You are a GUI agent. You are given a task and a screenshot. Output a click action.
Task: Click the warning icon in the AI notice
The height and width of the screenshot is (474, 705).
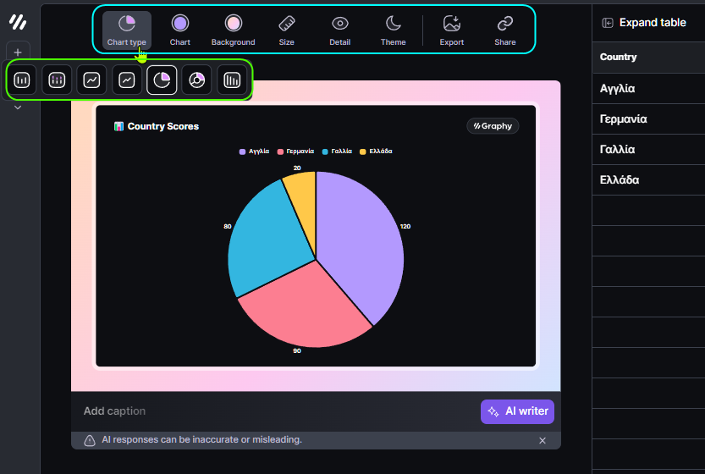(x=90, y=440)
